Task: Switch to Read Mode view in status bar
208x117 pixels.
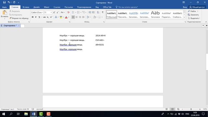Action: (x=166, y=109)
